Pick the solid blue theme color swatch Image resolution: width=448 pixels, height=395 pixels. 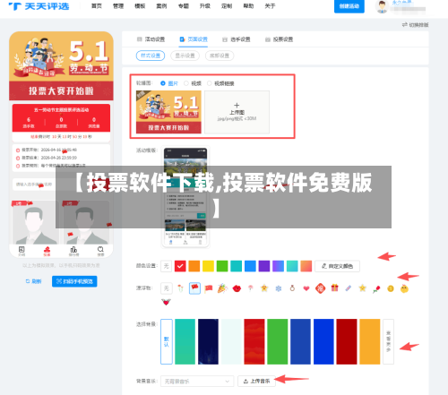point(250,266)
